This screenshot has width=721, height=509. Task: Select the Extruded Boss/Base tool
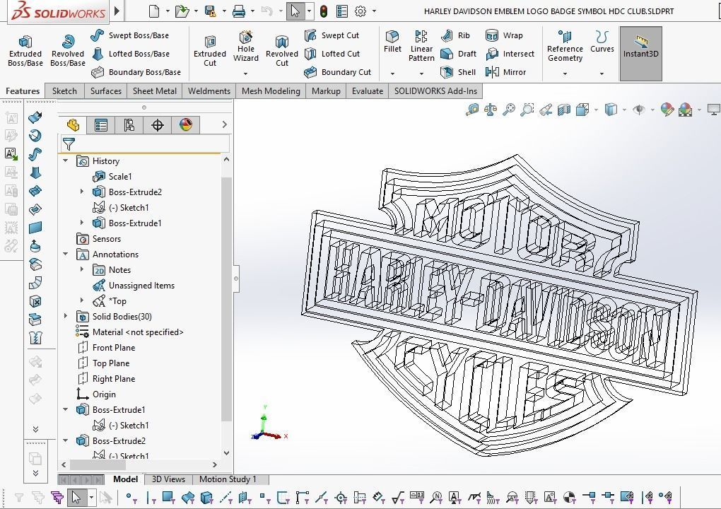25,51
